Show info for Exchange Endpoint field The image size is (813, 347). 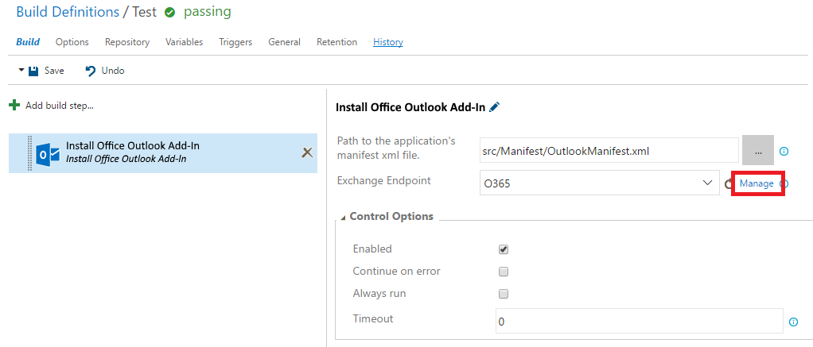pyautogui.click(x=785, y=183)
